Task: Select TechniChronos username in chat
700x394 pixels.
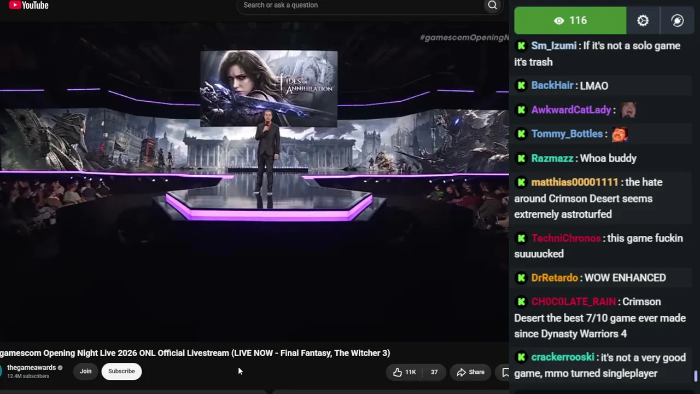Action: [x=566, y=238]
